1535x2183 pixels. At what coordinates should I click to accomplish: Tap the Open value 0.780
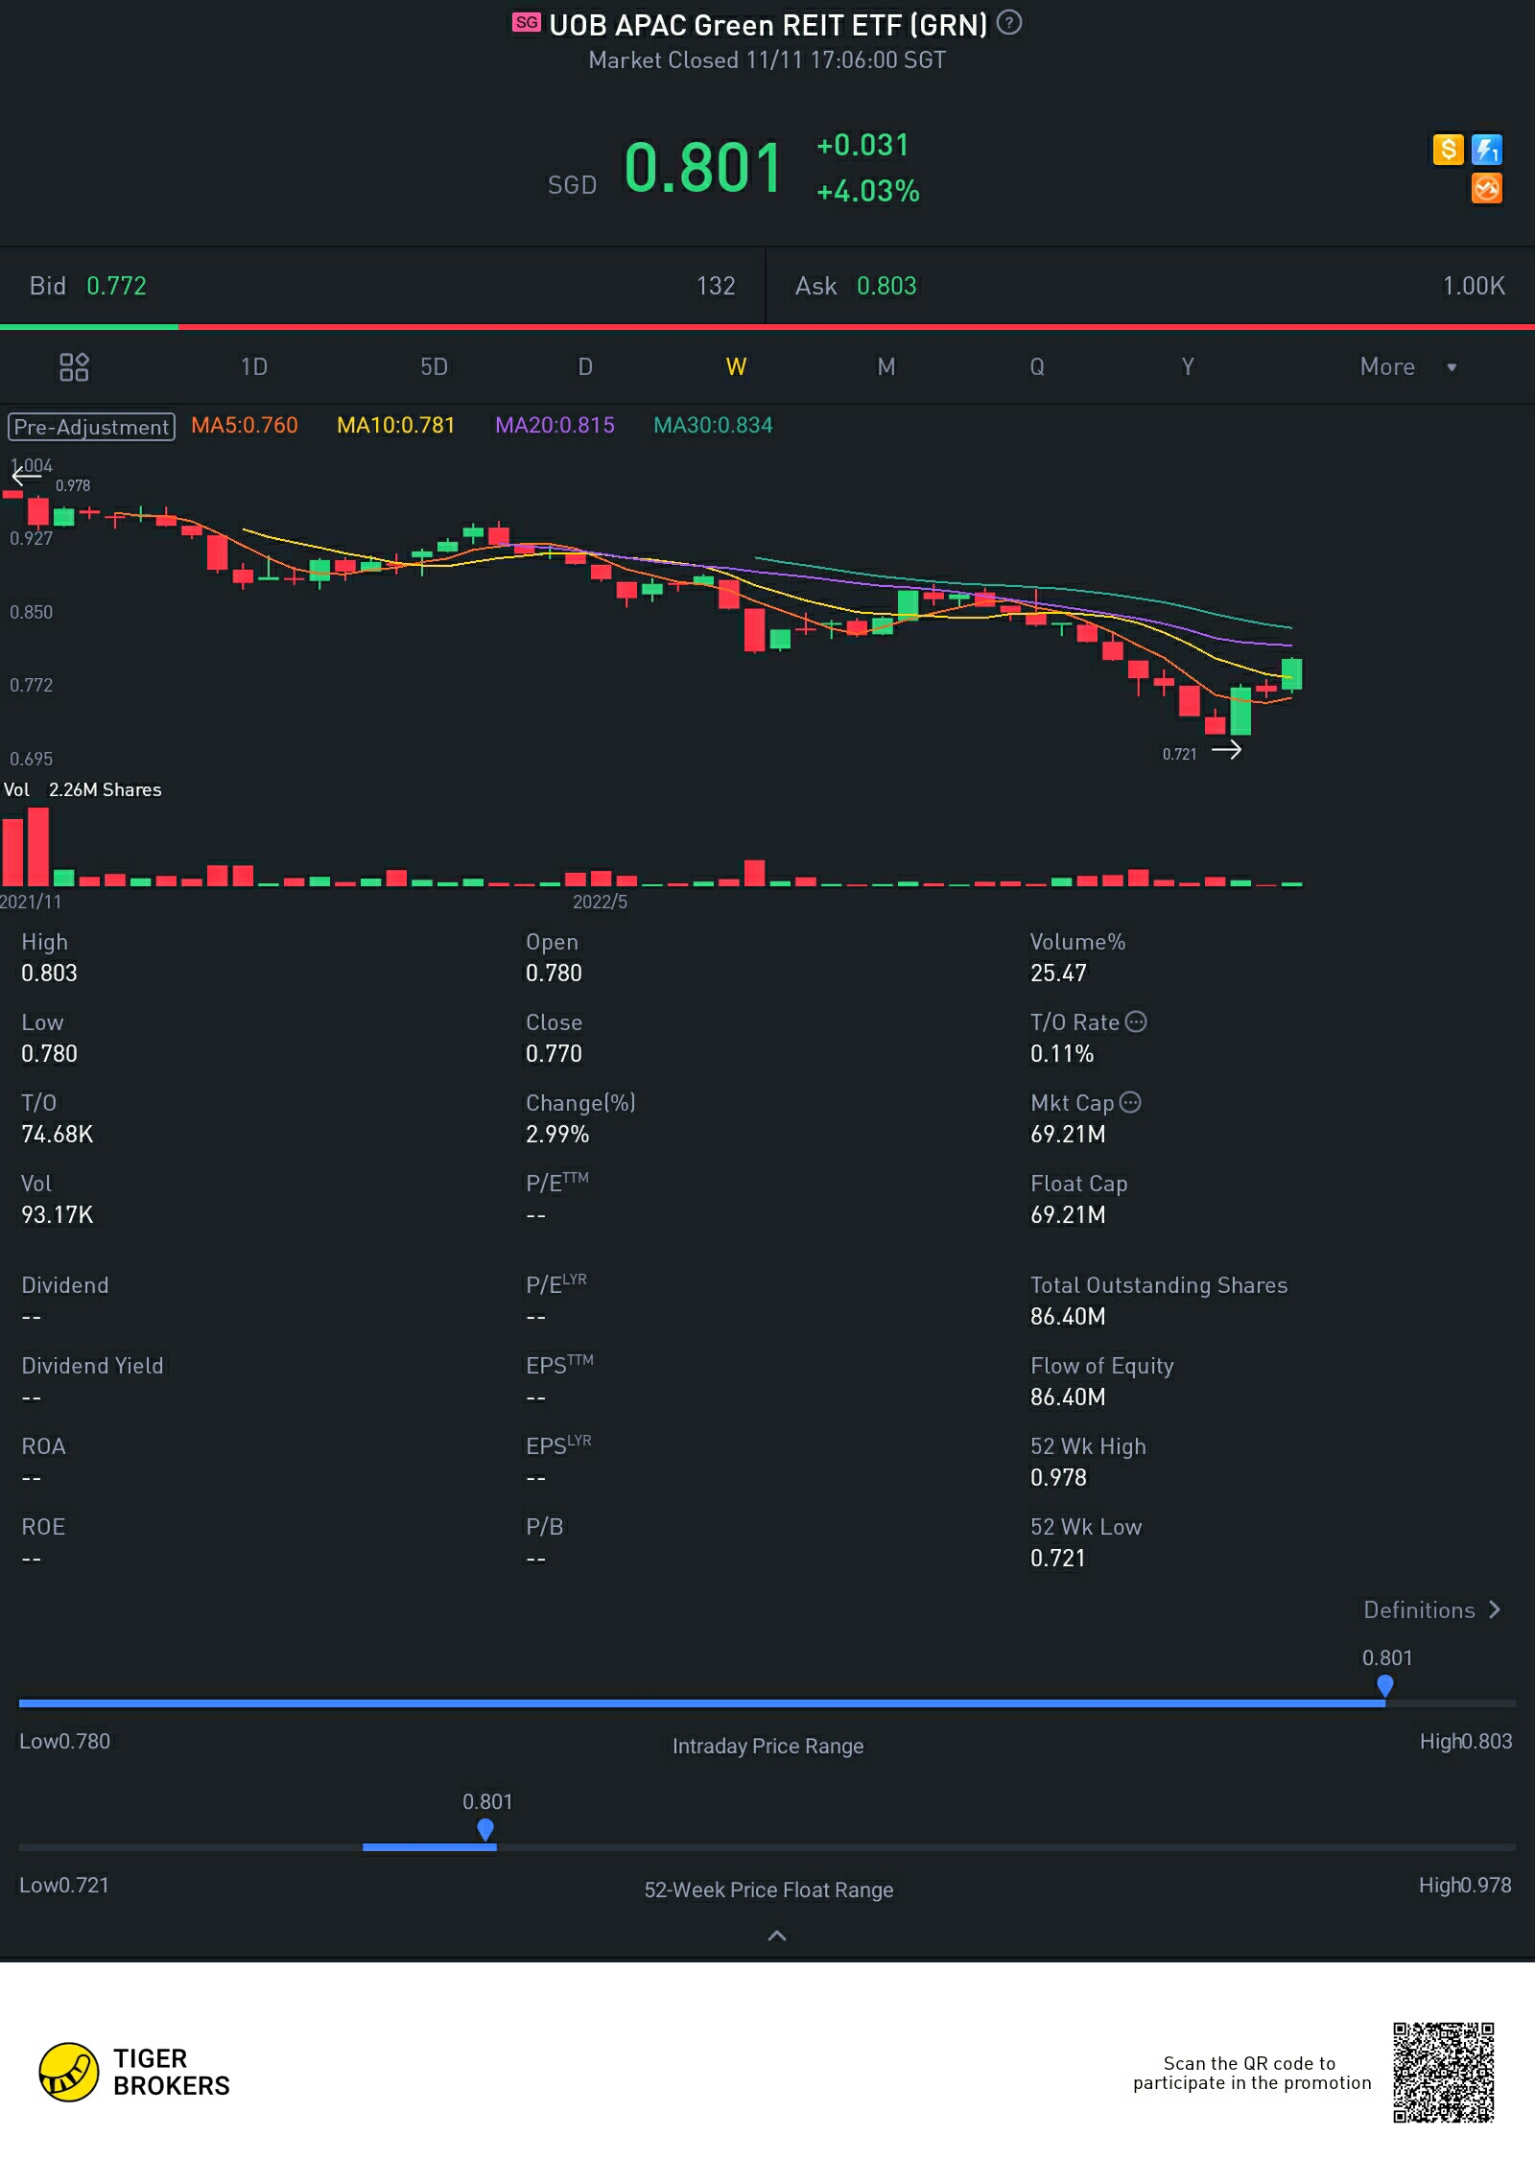pyautogui.click(x=554, y=973)
